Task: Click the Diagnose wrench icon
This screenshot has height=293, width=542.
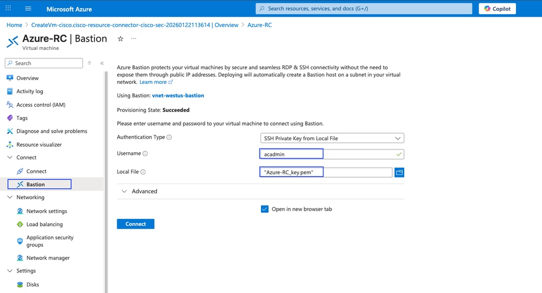Action: pyautogui.click(x=10, y=131)
